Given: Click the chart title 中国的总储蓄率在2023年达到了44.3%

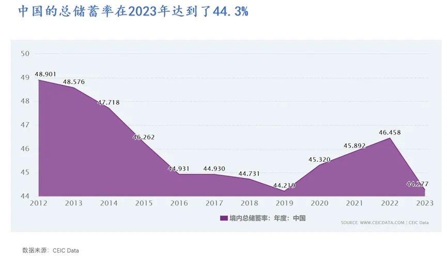Looking at the screenshot, I should tap(133, 11).
